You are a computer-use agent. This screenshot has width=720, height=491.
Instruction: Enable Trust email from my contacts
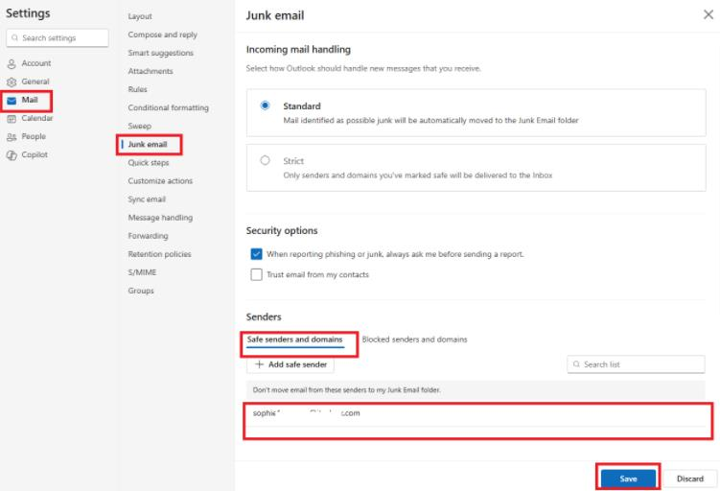256,274
